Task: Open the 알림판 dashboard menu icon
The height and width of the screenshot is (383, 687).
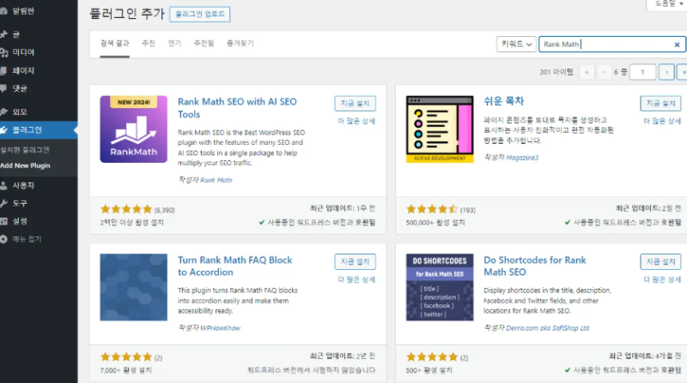Action: [3, 11]
